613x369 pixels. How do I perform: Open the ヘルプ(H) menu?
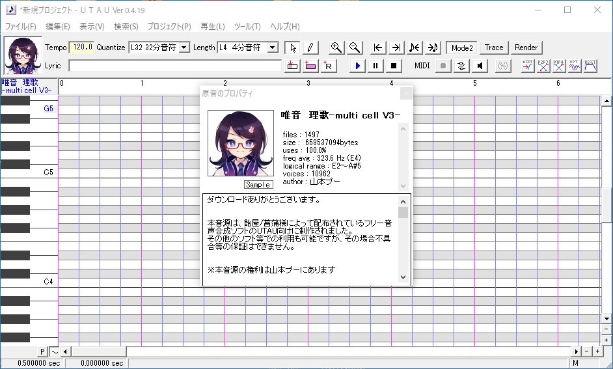284,26
